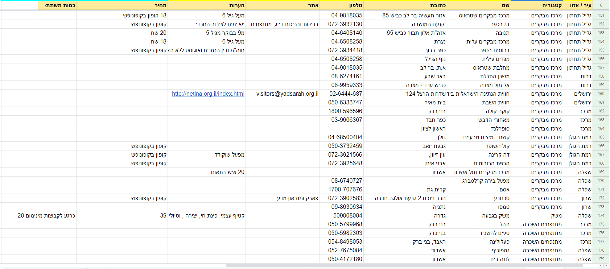Select the 'קטגוריה' header cell

[537, 5]
